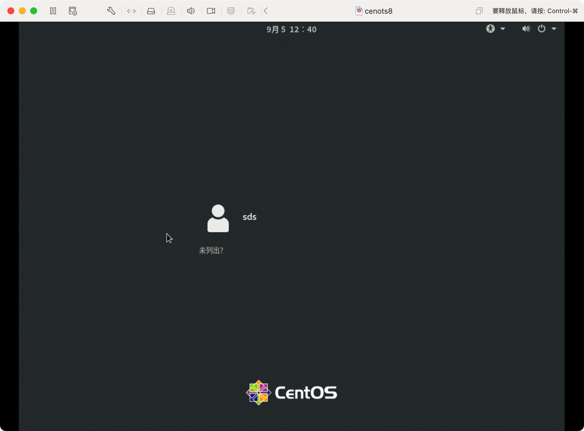Click the shared folders toolbar icon
This screenshot has height=431, width=584.
click(x=251, y=11)
